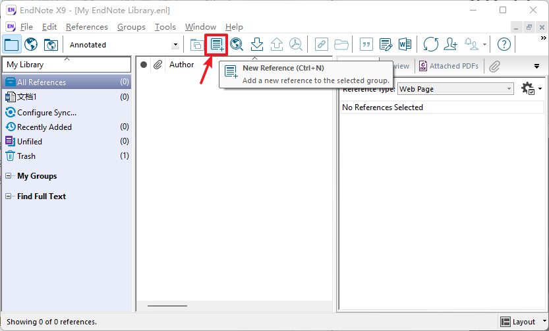This screenshot has width=549, height=331.
Task: Expand the toolbar overflow chevron
Action: click(543, 38)
